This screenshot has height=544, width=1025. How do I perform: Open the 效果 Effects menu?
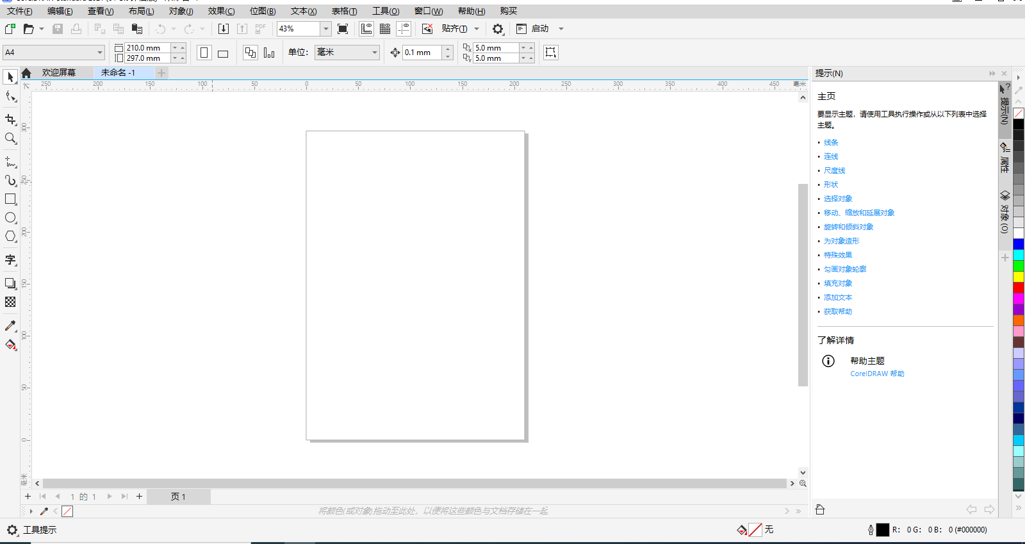pos(221,12)
